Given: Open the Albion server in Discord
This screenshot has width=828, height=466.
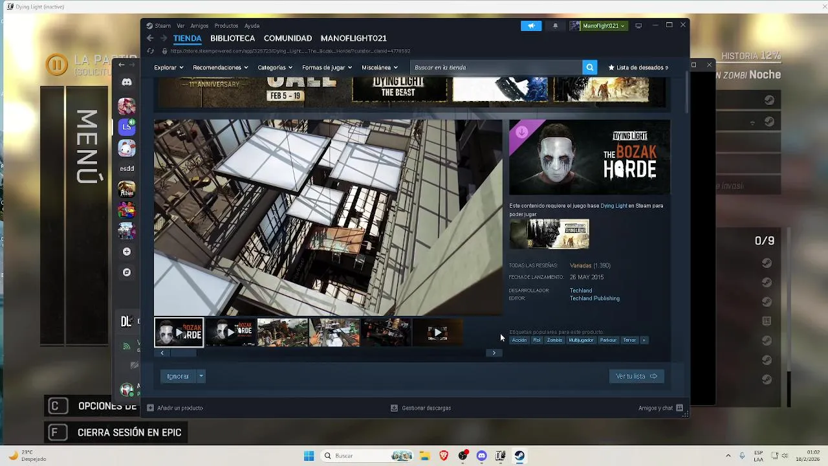Looking at the screenshot, I should pos(127,189).
